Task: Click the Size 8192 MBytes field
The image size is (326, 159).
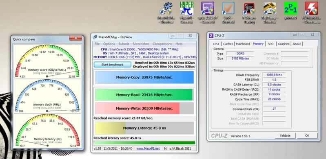Action: (240, 59)
